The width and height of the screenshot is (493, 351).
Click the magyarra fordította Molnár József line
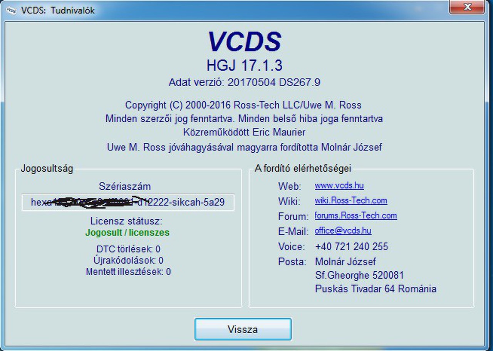(245, 147)
